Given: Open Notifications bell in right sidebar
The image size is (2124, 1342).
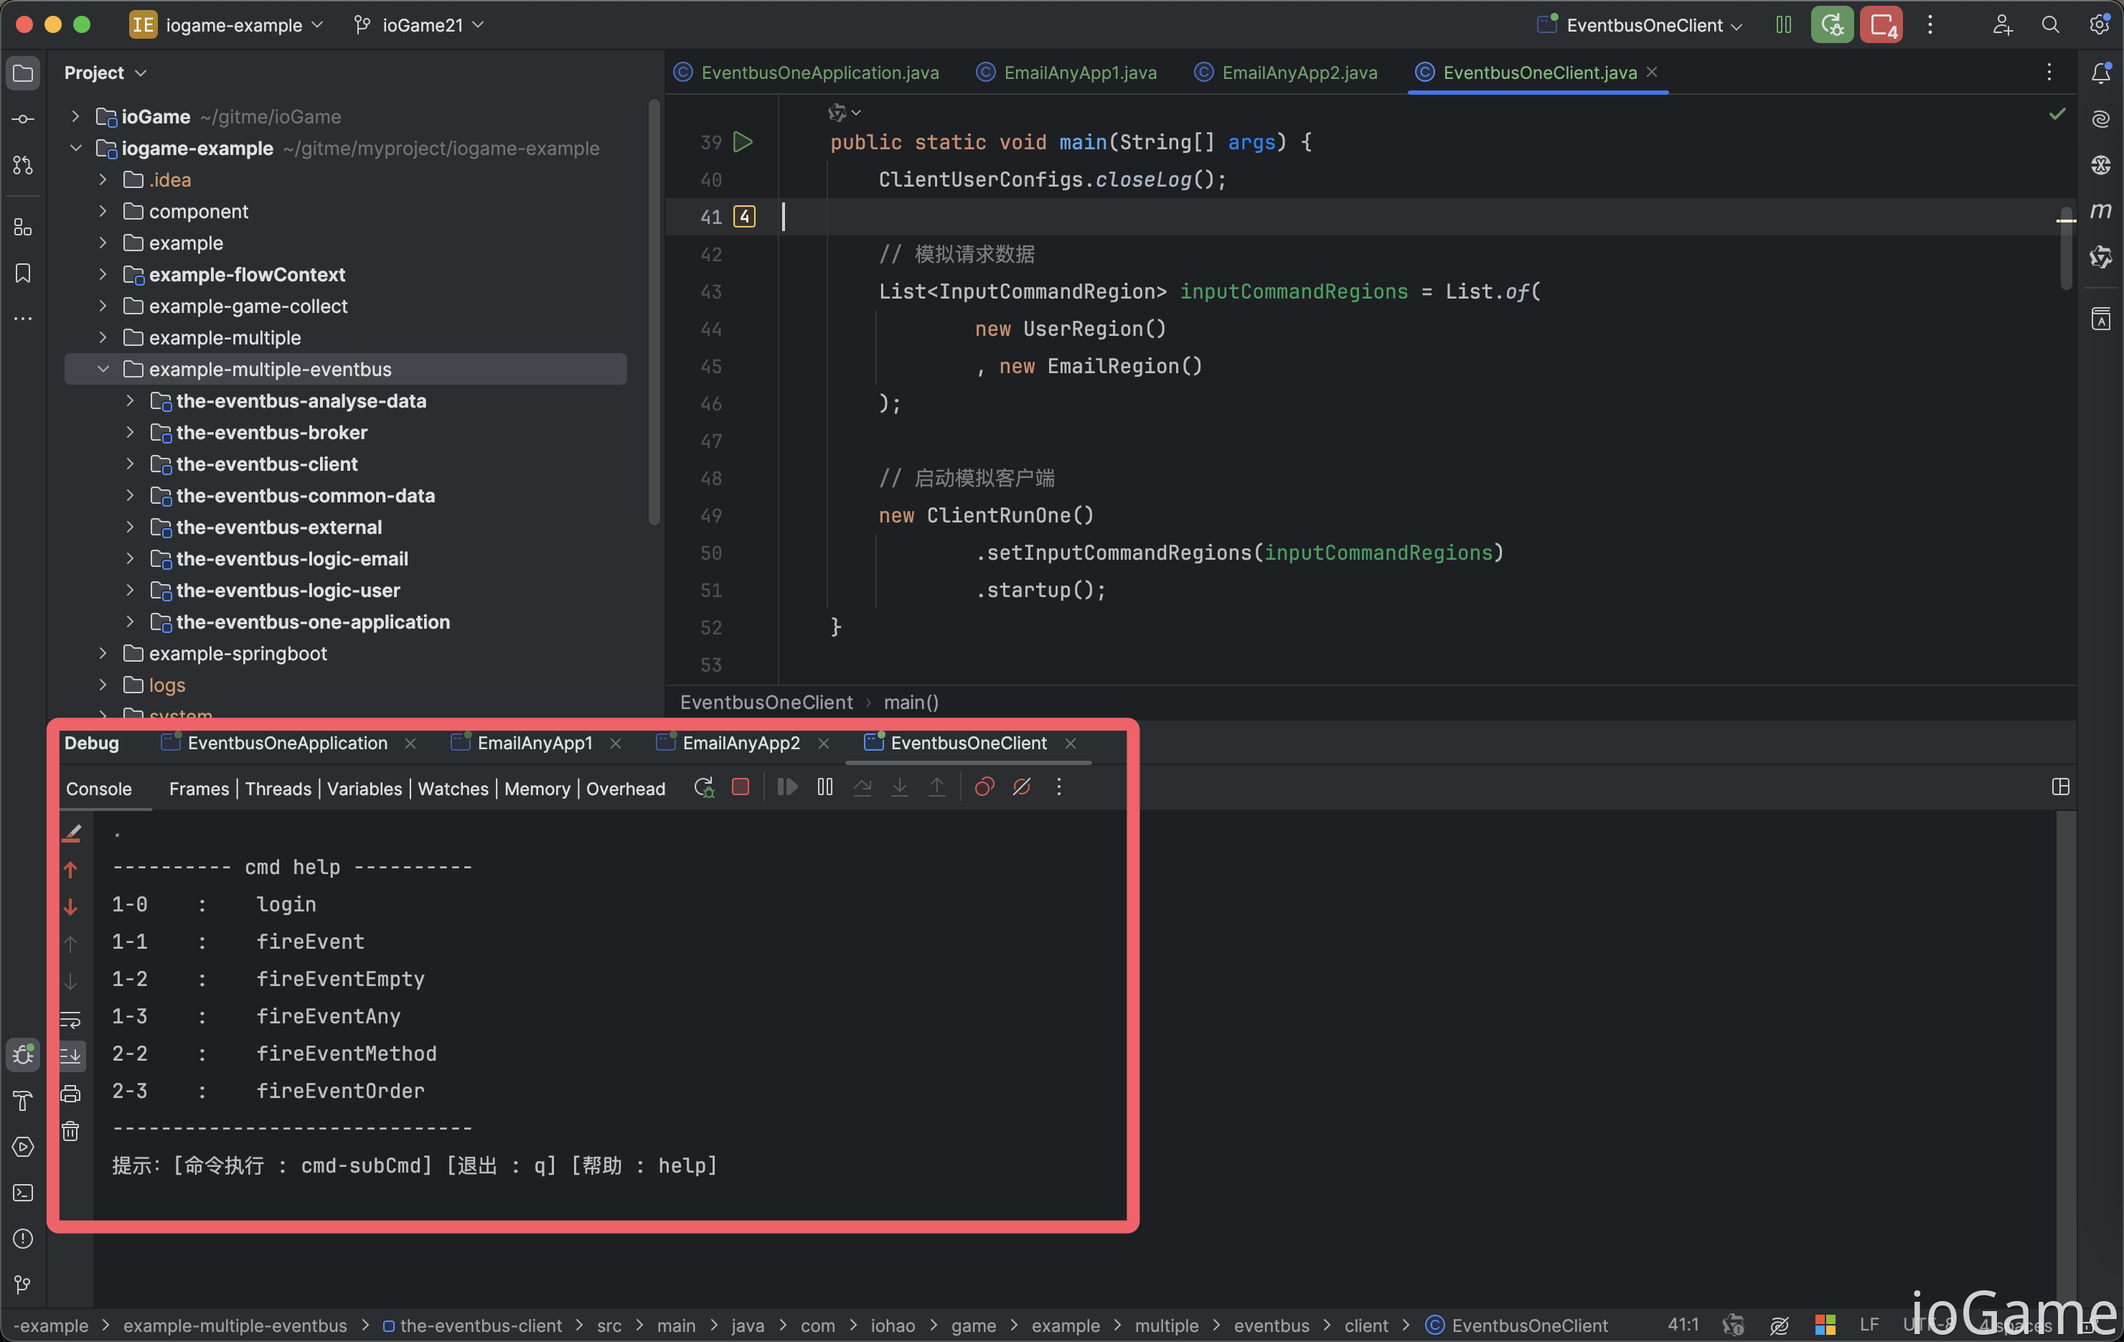Looking at the screenshot, I should pos(2101,73).
